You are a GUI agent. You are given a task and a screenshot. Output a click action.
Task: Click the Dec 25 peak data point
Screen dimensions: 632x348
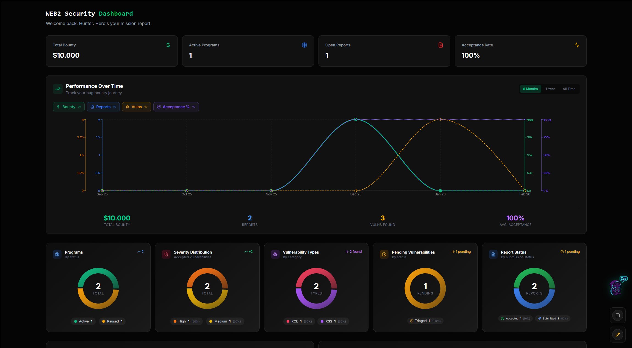pyautogui.click(x=356, y=119)
